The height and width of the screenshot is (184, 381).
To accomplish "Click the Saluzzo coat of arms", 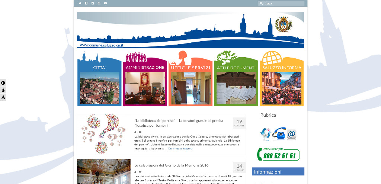I will (x=284, y=25).
